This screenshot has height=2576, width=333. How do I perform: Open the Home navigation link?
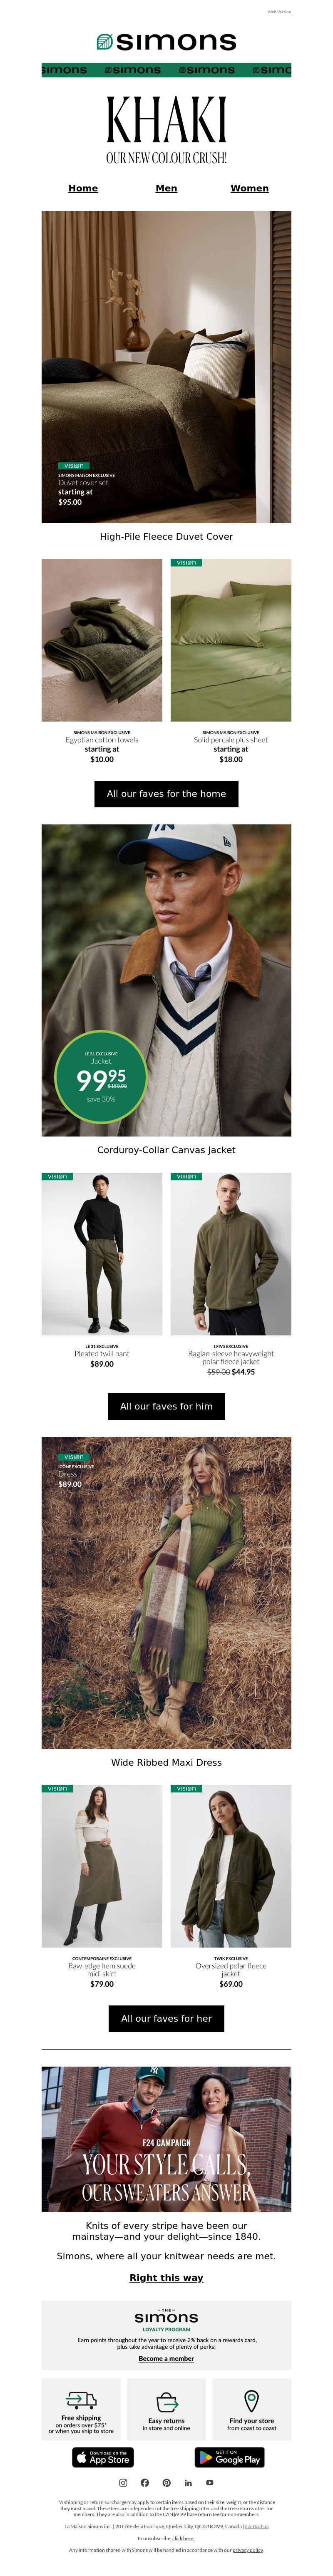[x=83, y=188]
